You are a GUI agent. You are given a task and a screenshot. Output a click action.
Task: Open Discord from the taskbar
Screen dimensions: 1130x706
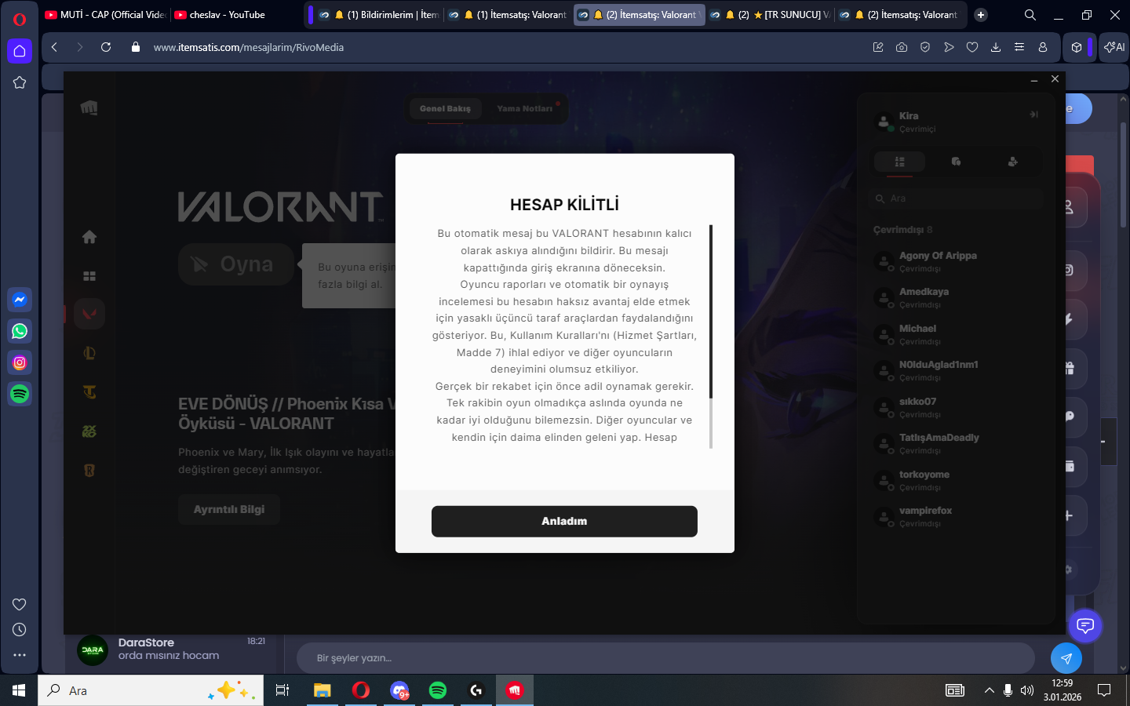pyautogui.click(x=399, y=690)
